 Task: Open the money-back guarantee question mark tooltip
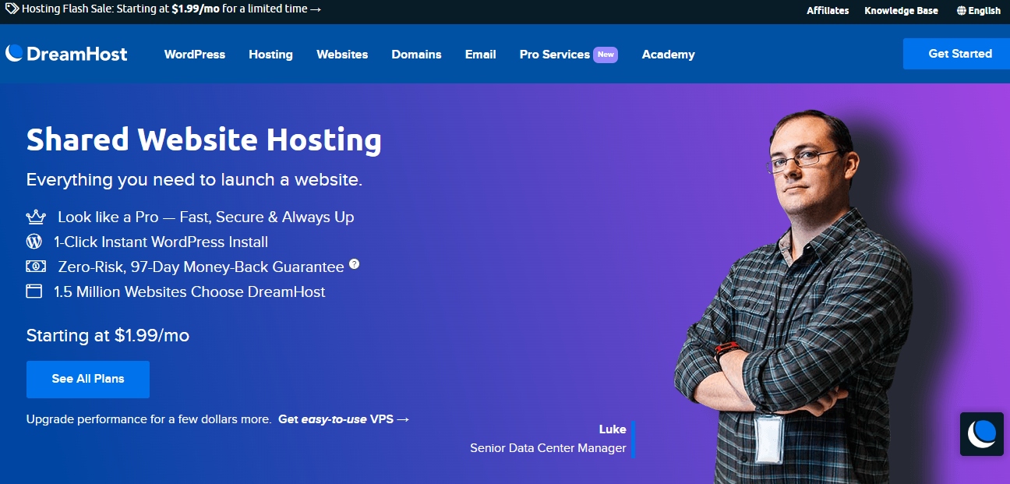pos(354,264)
